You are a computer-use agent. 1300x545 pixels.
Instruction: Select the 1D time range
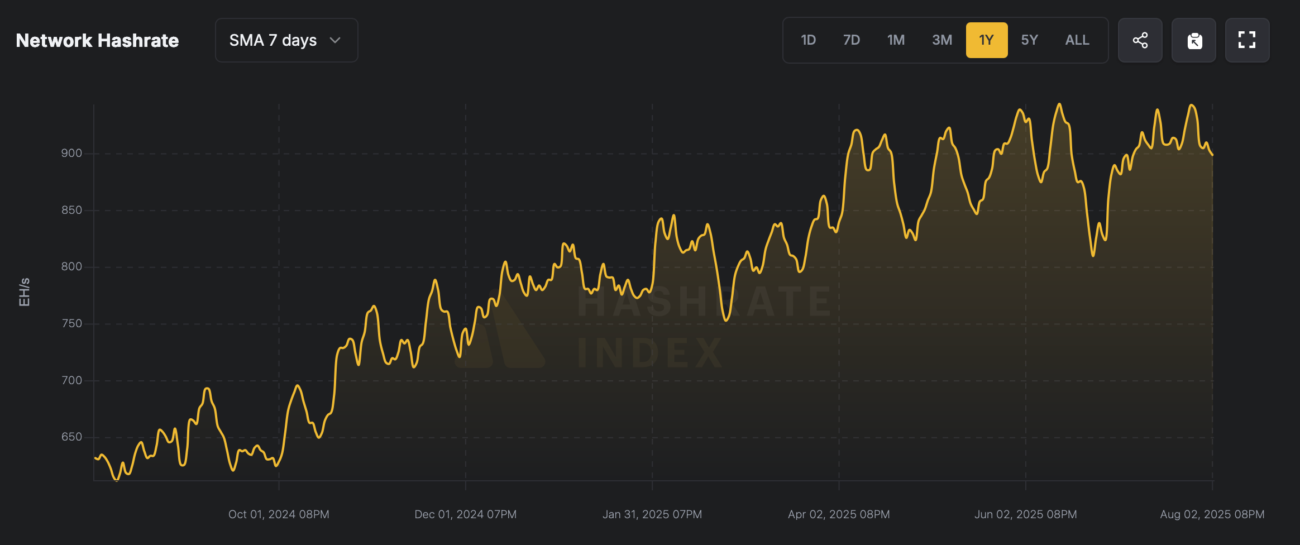[x=808, y=40]
